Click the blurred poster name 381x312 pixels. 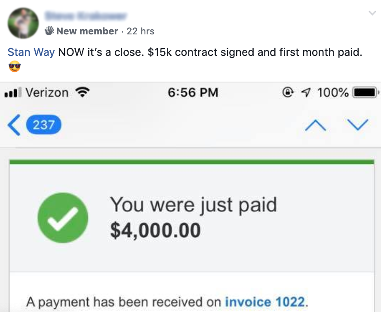pos(86,16)
